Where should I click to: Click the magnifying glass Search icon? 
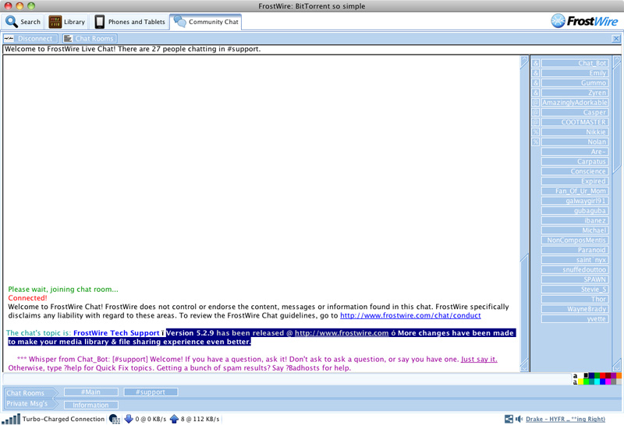click(x=12, y=22)
